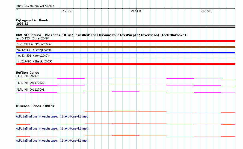243x149 pixels.
Task: Click the magenta ALPL NM_001177520 gene track
Action: tap(126, 85)
